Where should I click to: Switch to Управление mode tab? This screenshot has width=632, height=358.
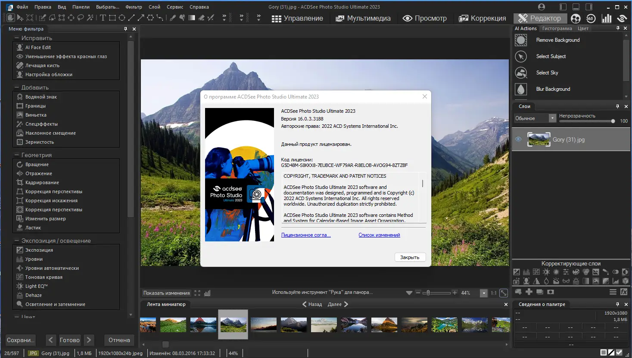tap(297, 18)
